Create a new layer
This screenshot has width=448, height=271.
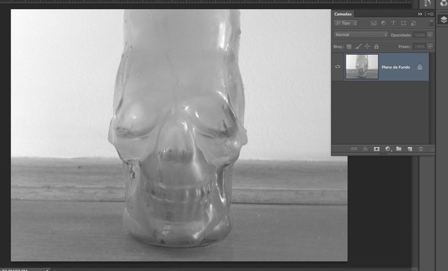point(410,149)
